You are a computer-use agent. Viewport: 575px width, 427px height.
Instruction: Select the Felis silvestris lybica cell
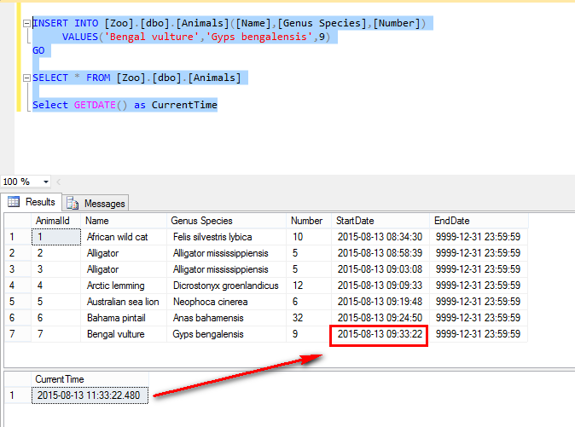click(226, 237)
